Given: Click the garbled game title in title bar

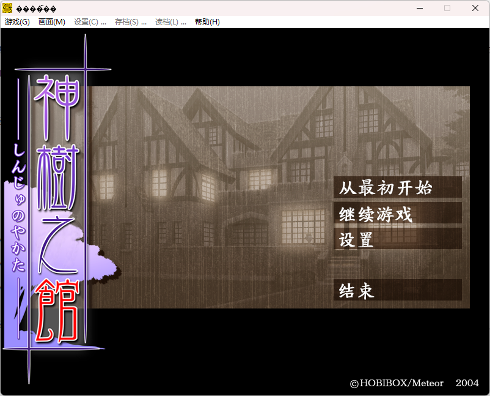Looking at the screenshot, I should click(x=37, y=8).
